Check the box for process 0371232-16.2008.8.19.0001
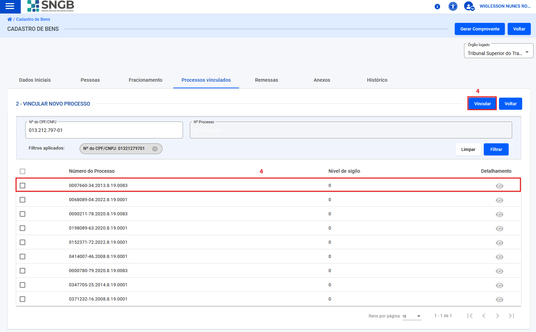Viewport: 536px width, 332px height. pyautogui.click(x=22, y=299)
